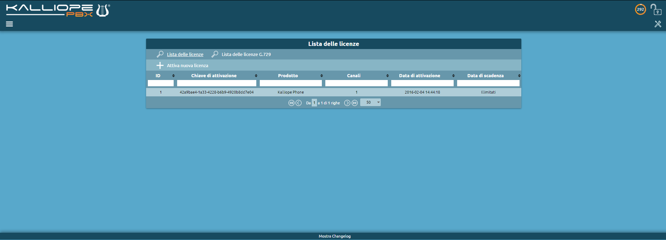Viewport: 666px width, 240px height.
Task: Click the plus icon to activate license
Action: coord(160,65)
